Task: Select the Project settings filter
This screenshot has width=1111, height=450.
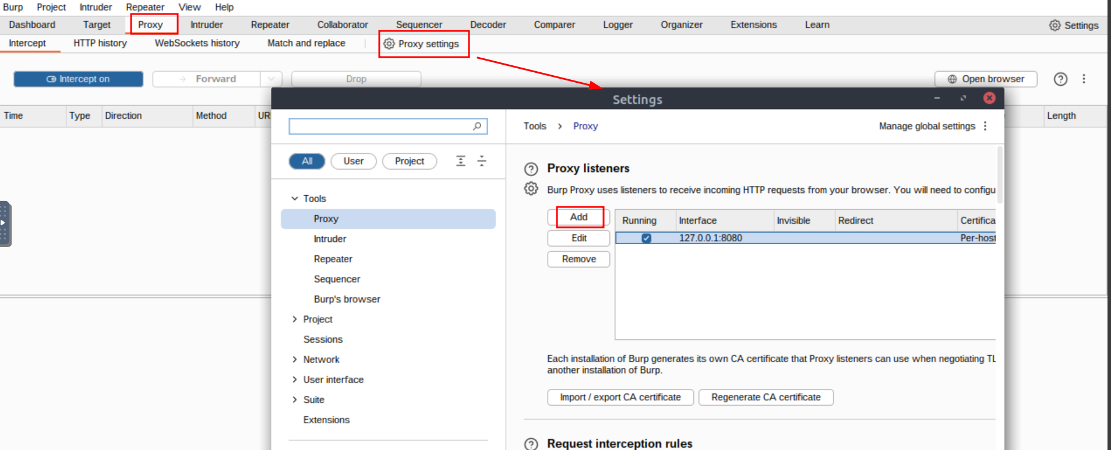Action: point(410,161)
